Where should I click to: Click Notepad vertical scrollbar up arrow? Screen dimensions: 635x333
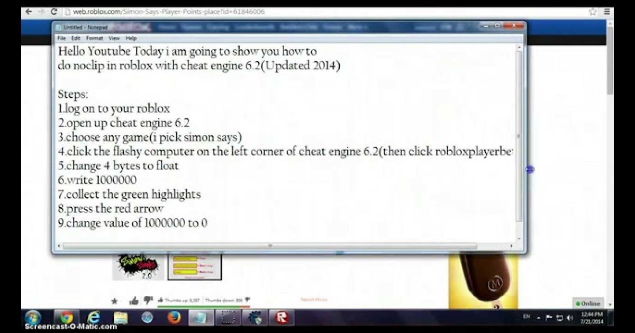coord(519,48)
